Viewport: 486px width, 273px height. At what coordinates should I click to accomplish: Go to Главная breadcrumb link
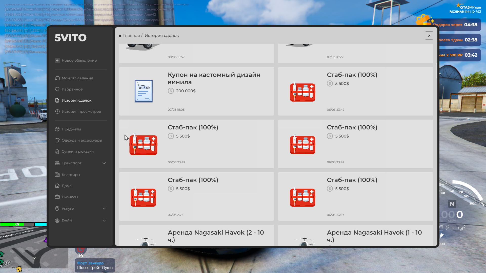pos(131,36)
